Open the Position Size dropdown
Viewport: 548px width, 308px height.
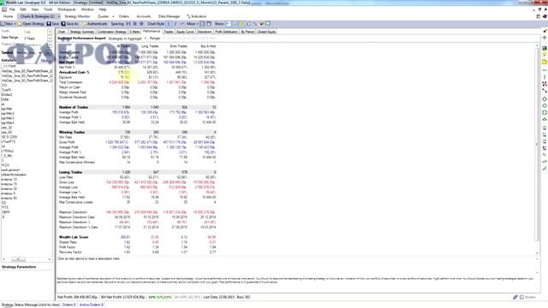(50, 44)
